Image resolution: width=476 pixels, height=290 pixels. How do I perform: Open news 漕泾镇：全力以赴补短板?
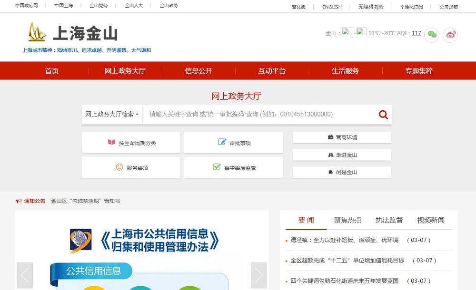[x=344, y=240]
